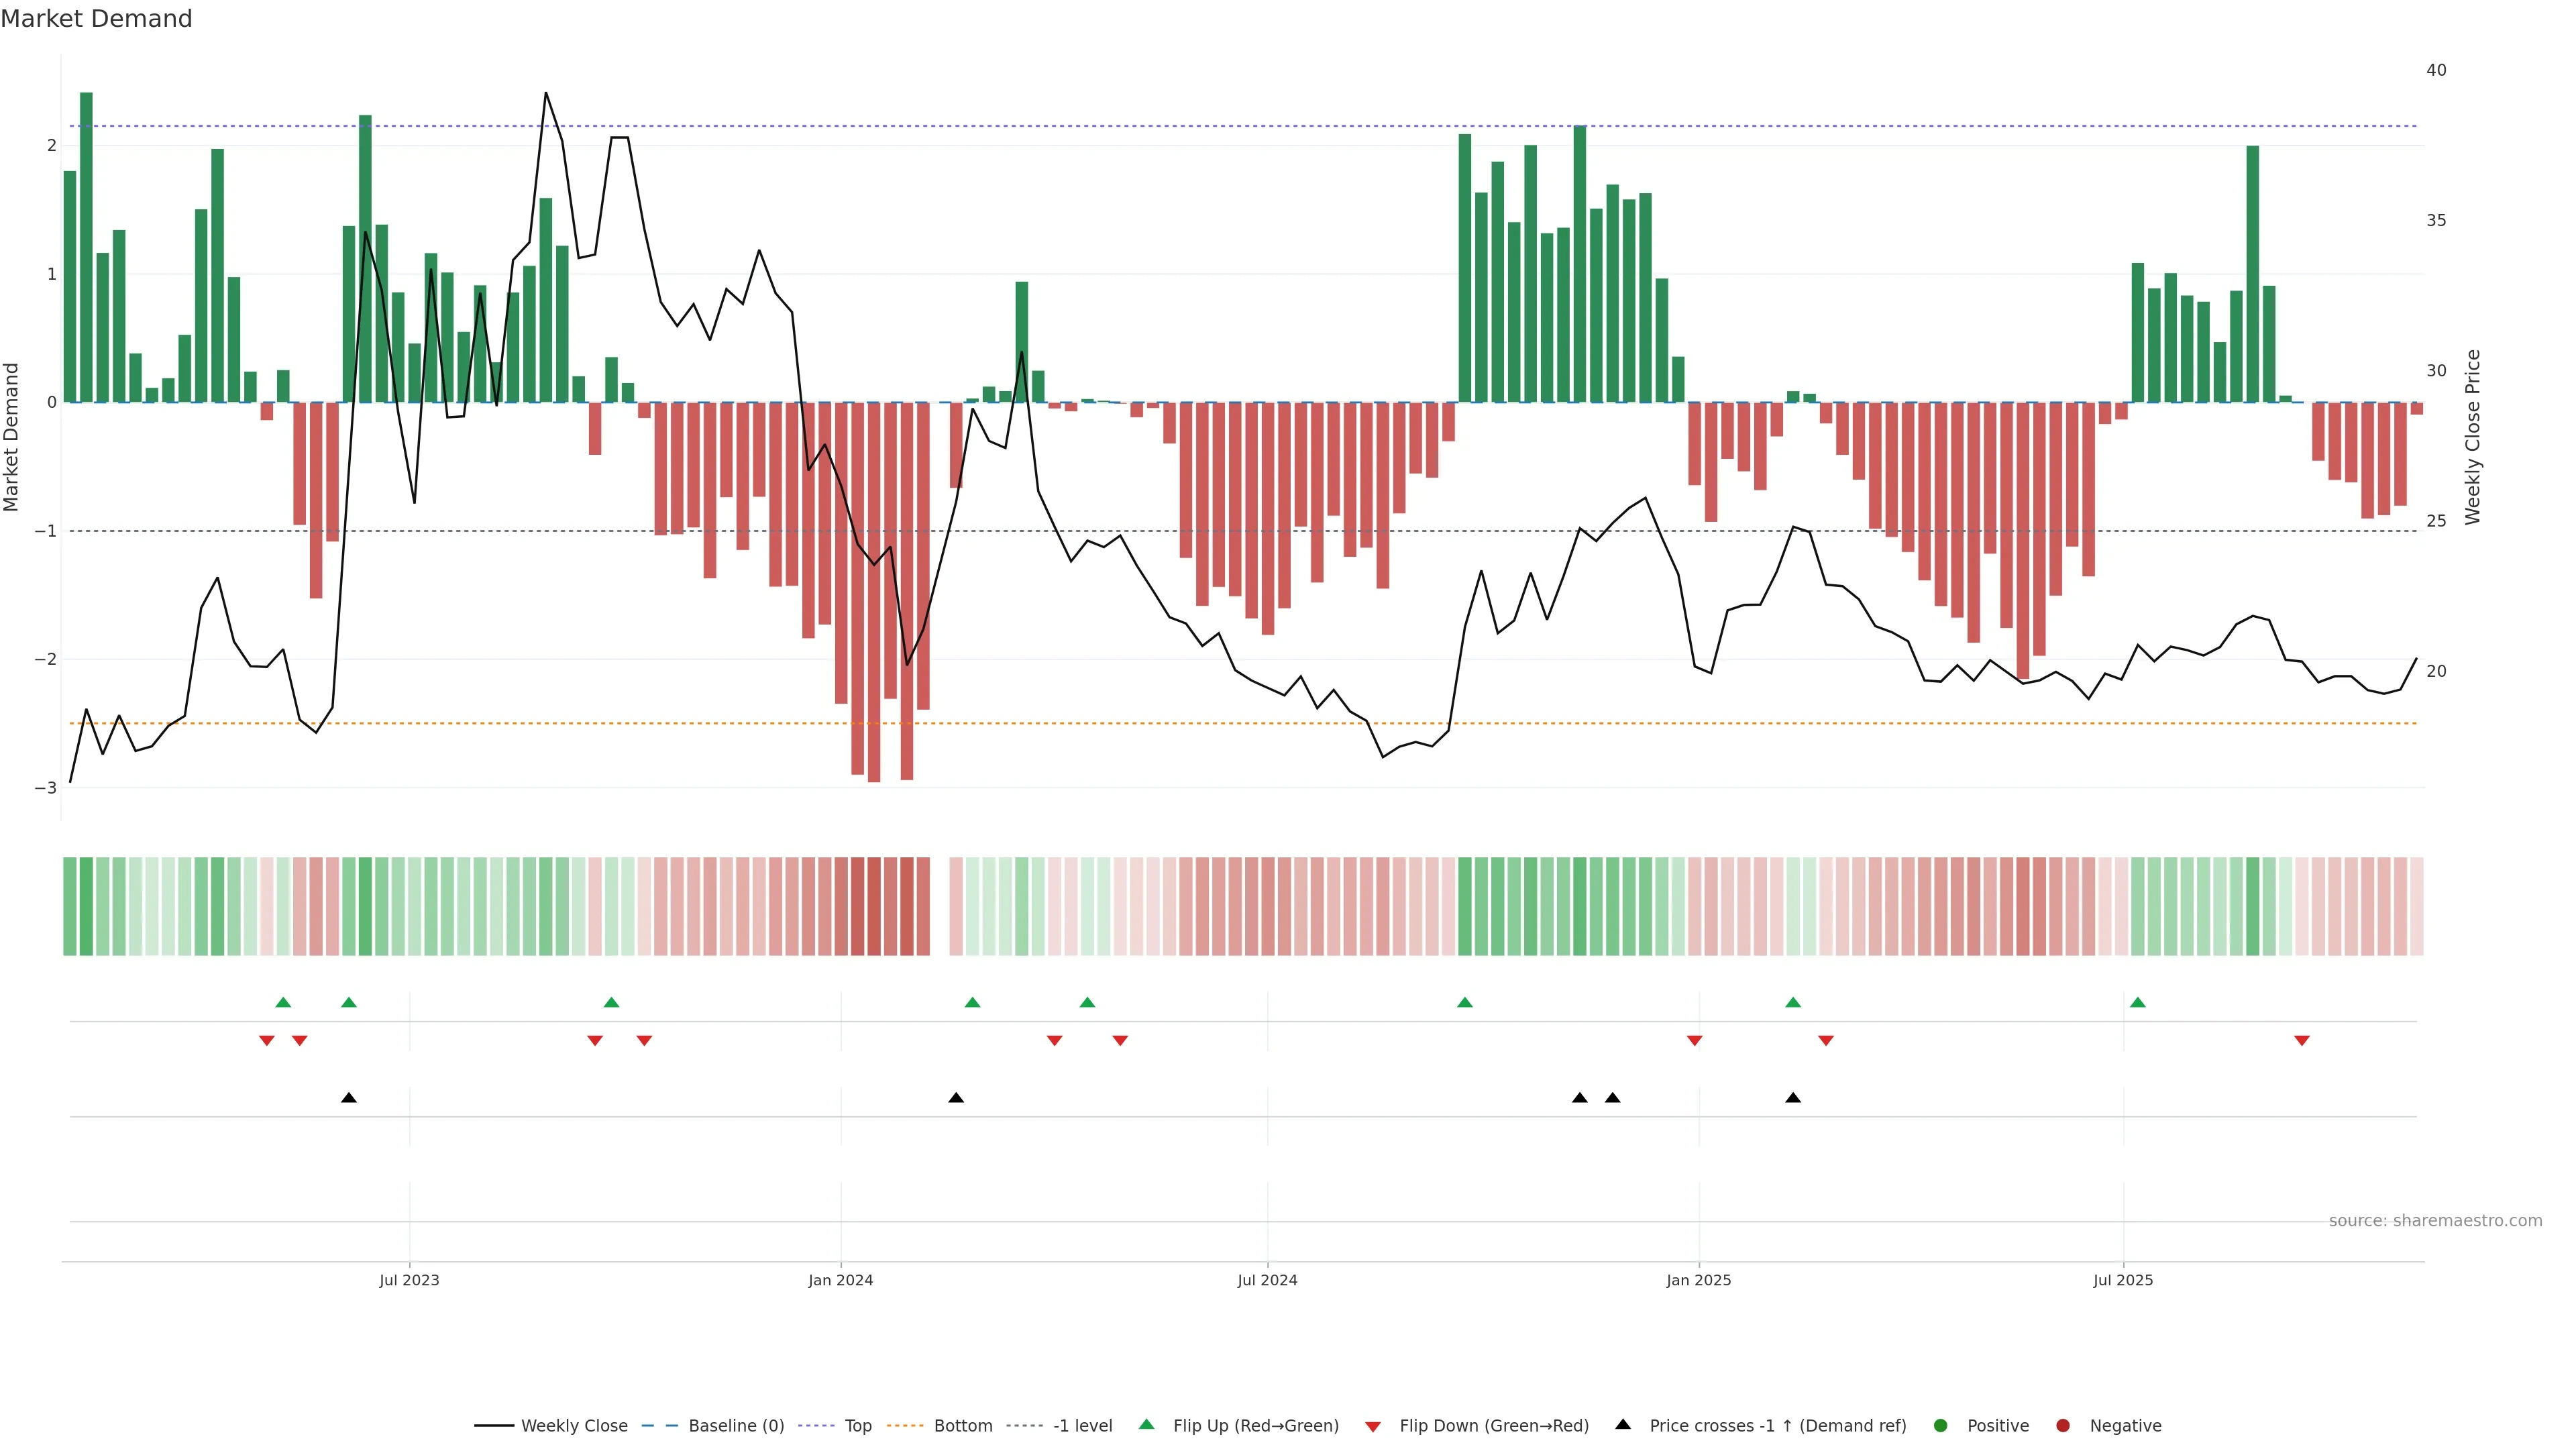This screenshot has height=1449, width=2576.
Task: Click the Jul 2024 axis label
Action: [x=1267, y=1280]
